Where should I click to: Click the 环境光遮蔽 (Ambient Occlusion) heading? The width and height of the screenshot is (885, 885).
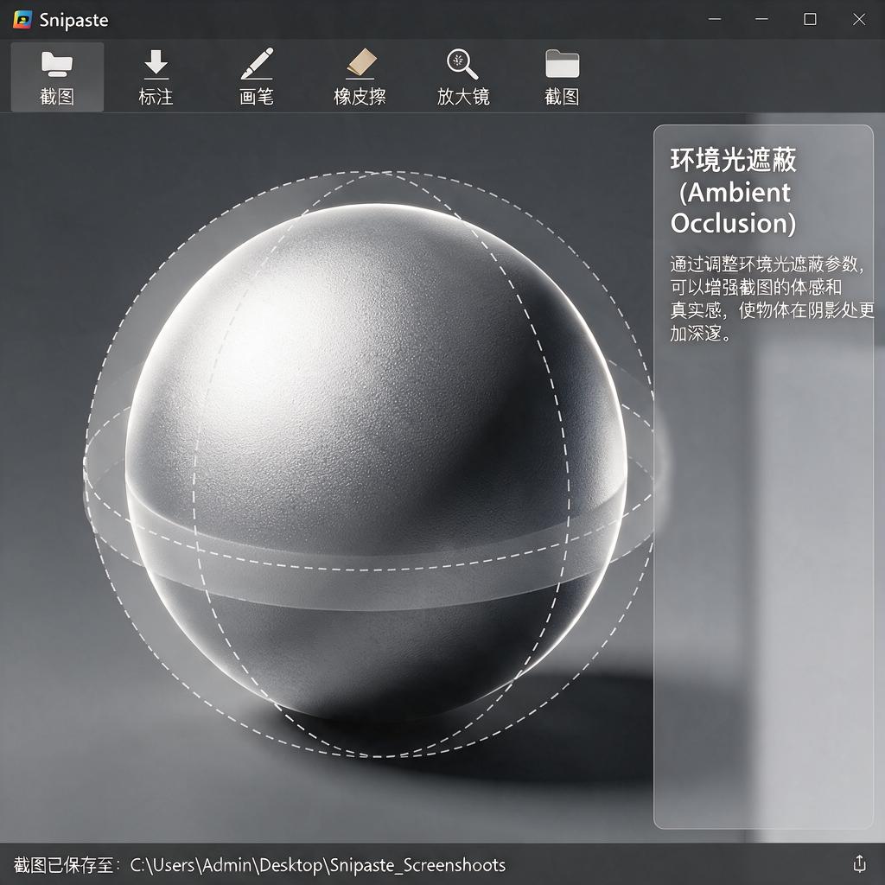click(733, 191)
